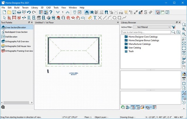Select the Text tool icon
The height and width of the screenshot is (119, 187).
pyautogui.click(x=95, y=18)
